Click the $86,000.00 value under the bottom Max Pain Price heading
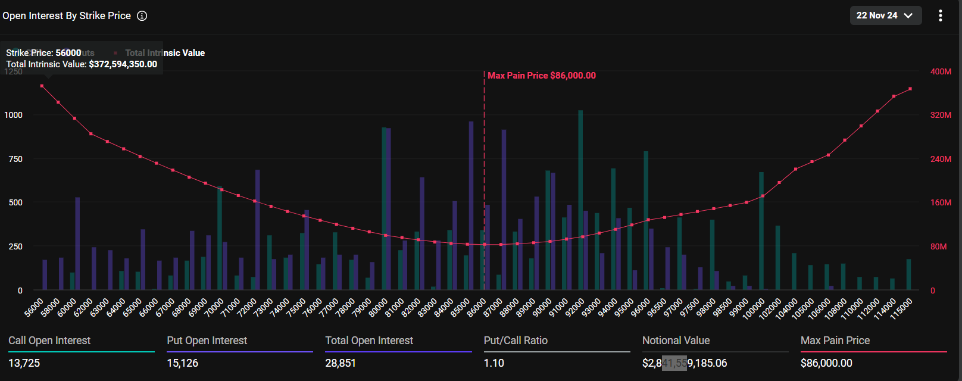962x381 pixels. coord(826,363)
